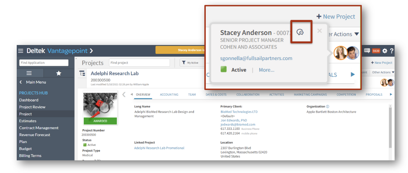
Task: Click the small man avatar under Other Actions
Action: pos(391,83)
